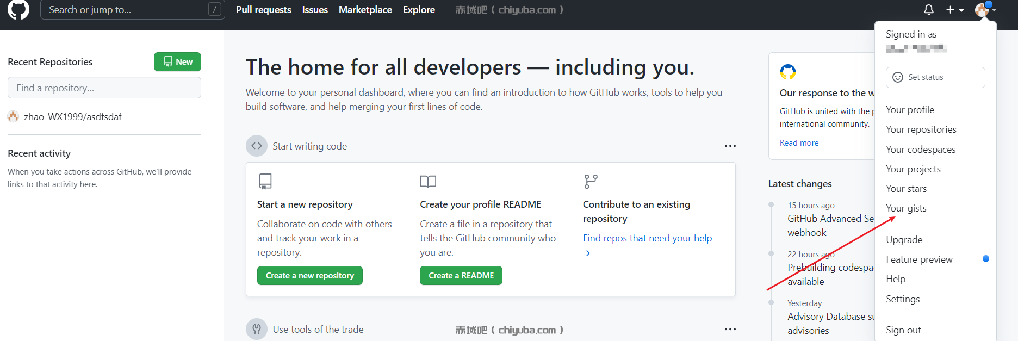Click the smiley icon in Set status
Screen dimensions: 1018x341
[x=898, y=77]
